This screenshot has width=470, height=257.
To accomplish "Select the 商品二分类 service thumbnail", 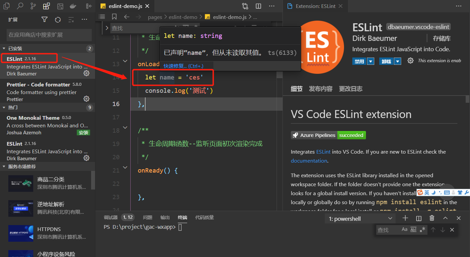I will pos(21,183).
